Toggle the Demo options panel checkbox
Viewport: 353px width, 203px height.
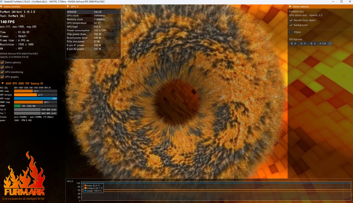coord(2,62)
